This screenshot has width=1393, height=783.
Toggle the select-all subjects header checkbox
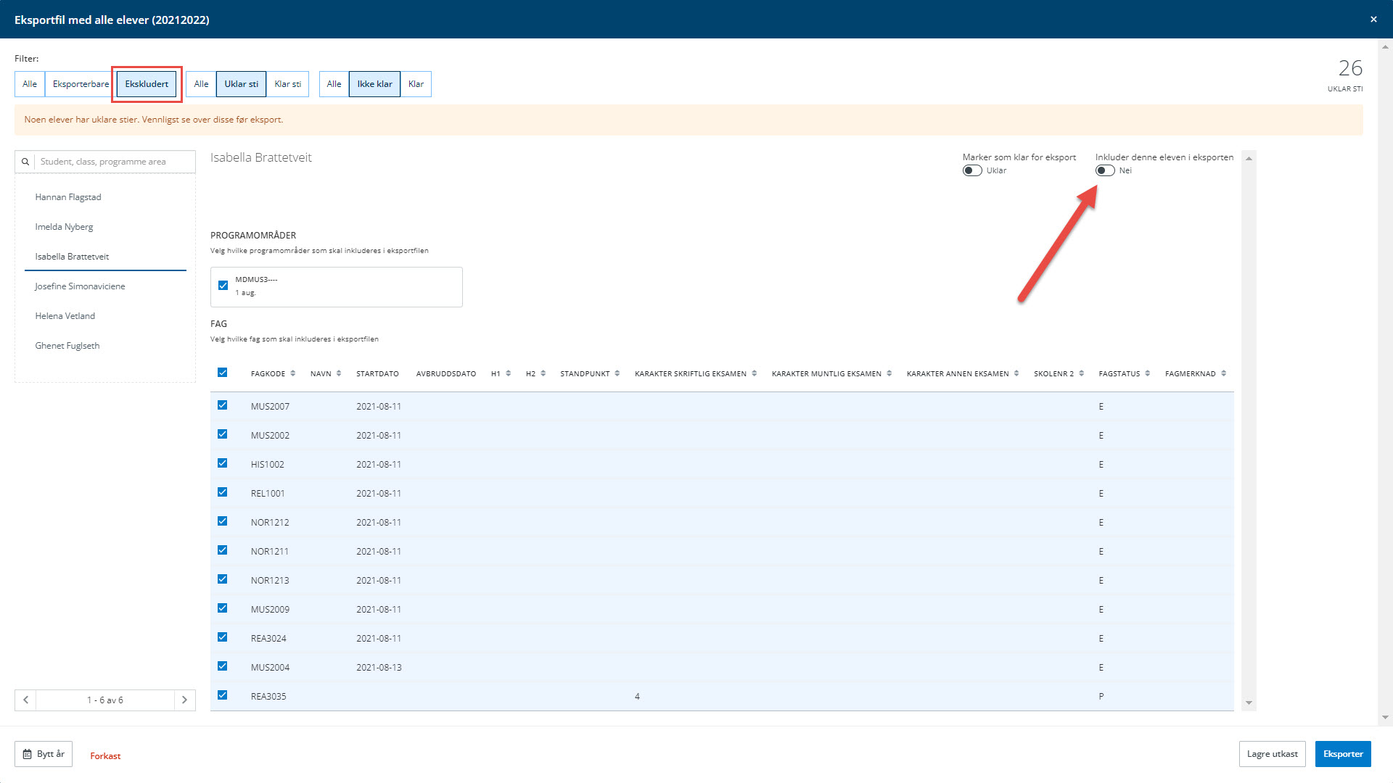(x=223, y=373)
